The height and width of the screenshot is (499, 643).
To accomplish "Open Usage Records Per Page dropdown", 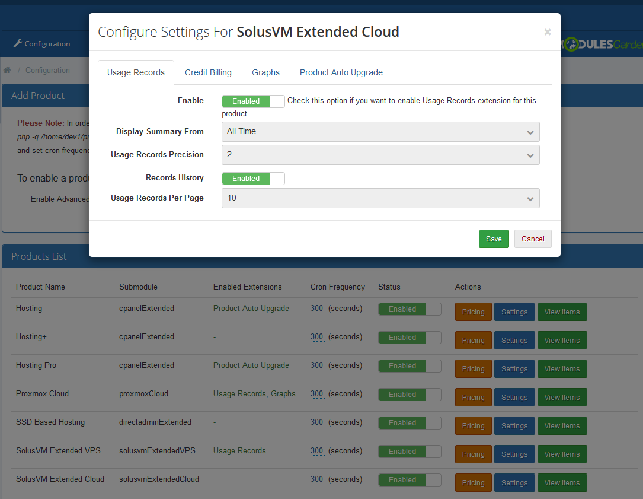I will pyautogui.click(x=380, y=198).
